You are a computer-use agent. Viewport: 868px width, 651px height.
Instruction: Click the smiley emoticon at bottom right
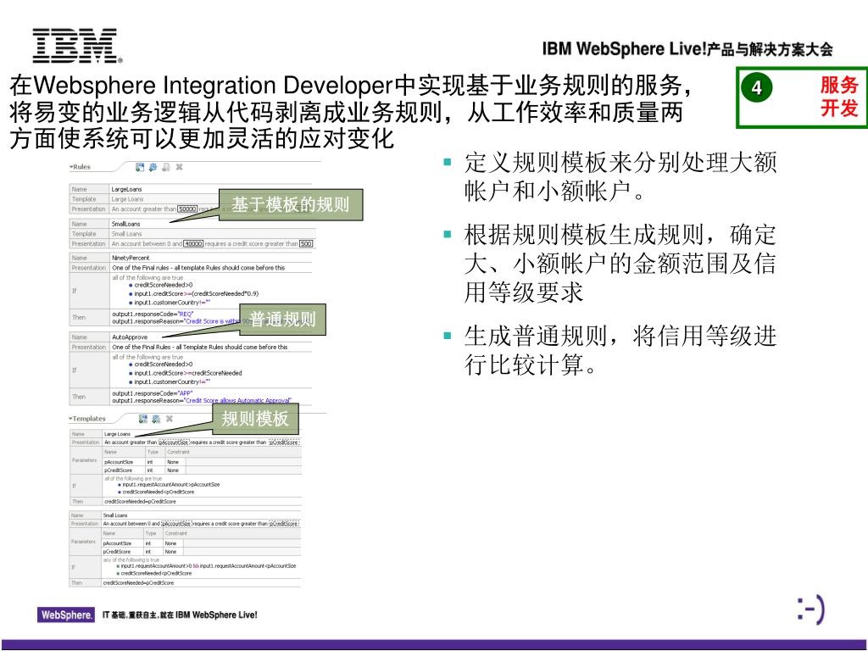(x=811, y=610)
